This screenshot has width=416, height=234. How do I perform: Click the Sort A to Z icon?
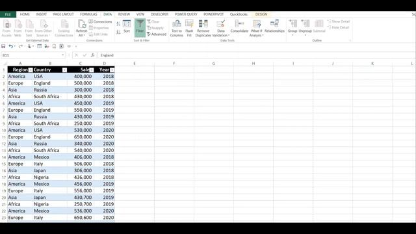click(118, 24)
